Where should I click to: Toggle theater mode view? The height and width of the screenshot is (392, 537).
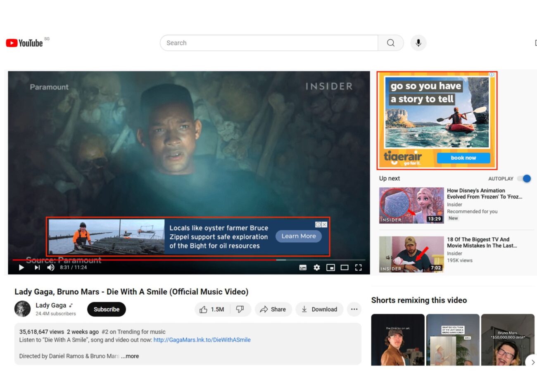click(x=345, y=267)
